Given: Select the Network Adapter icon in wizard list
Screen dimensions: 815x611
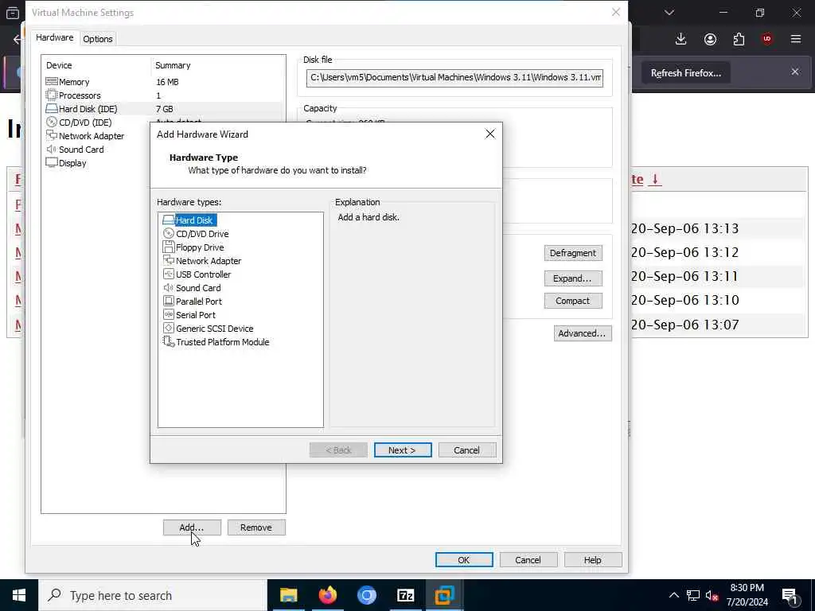Looking at the screenshot, I should [169, 261].
